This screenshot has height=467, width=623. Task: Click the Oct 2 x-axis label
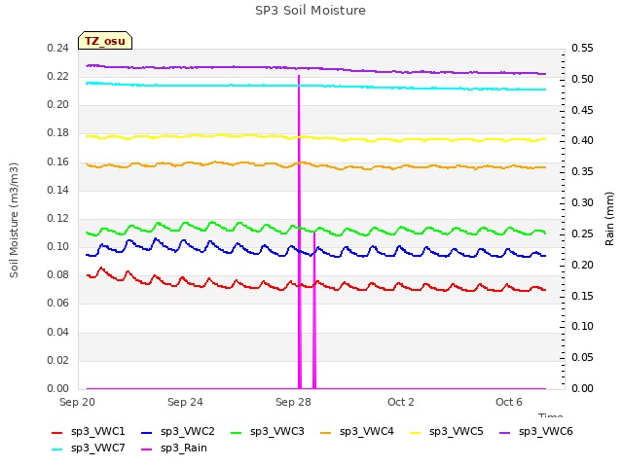click(401, 402)
